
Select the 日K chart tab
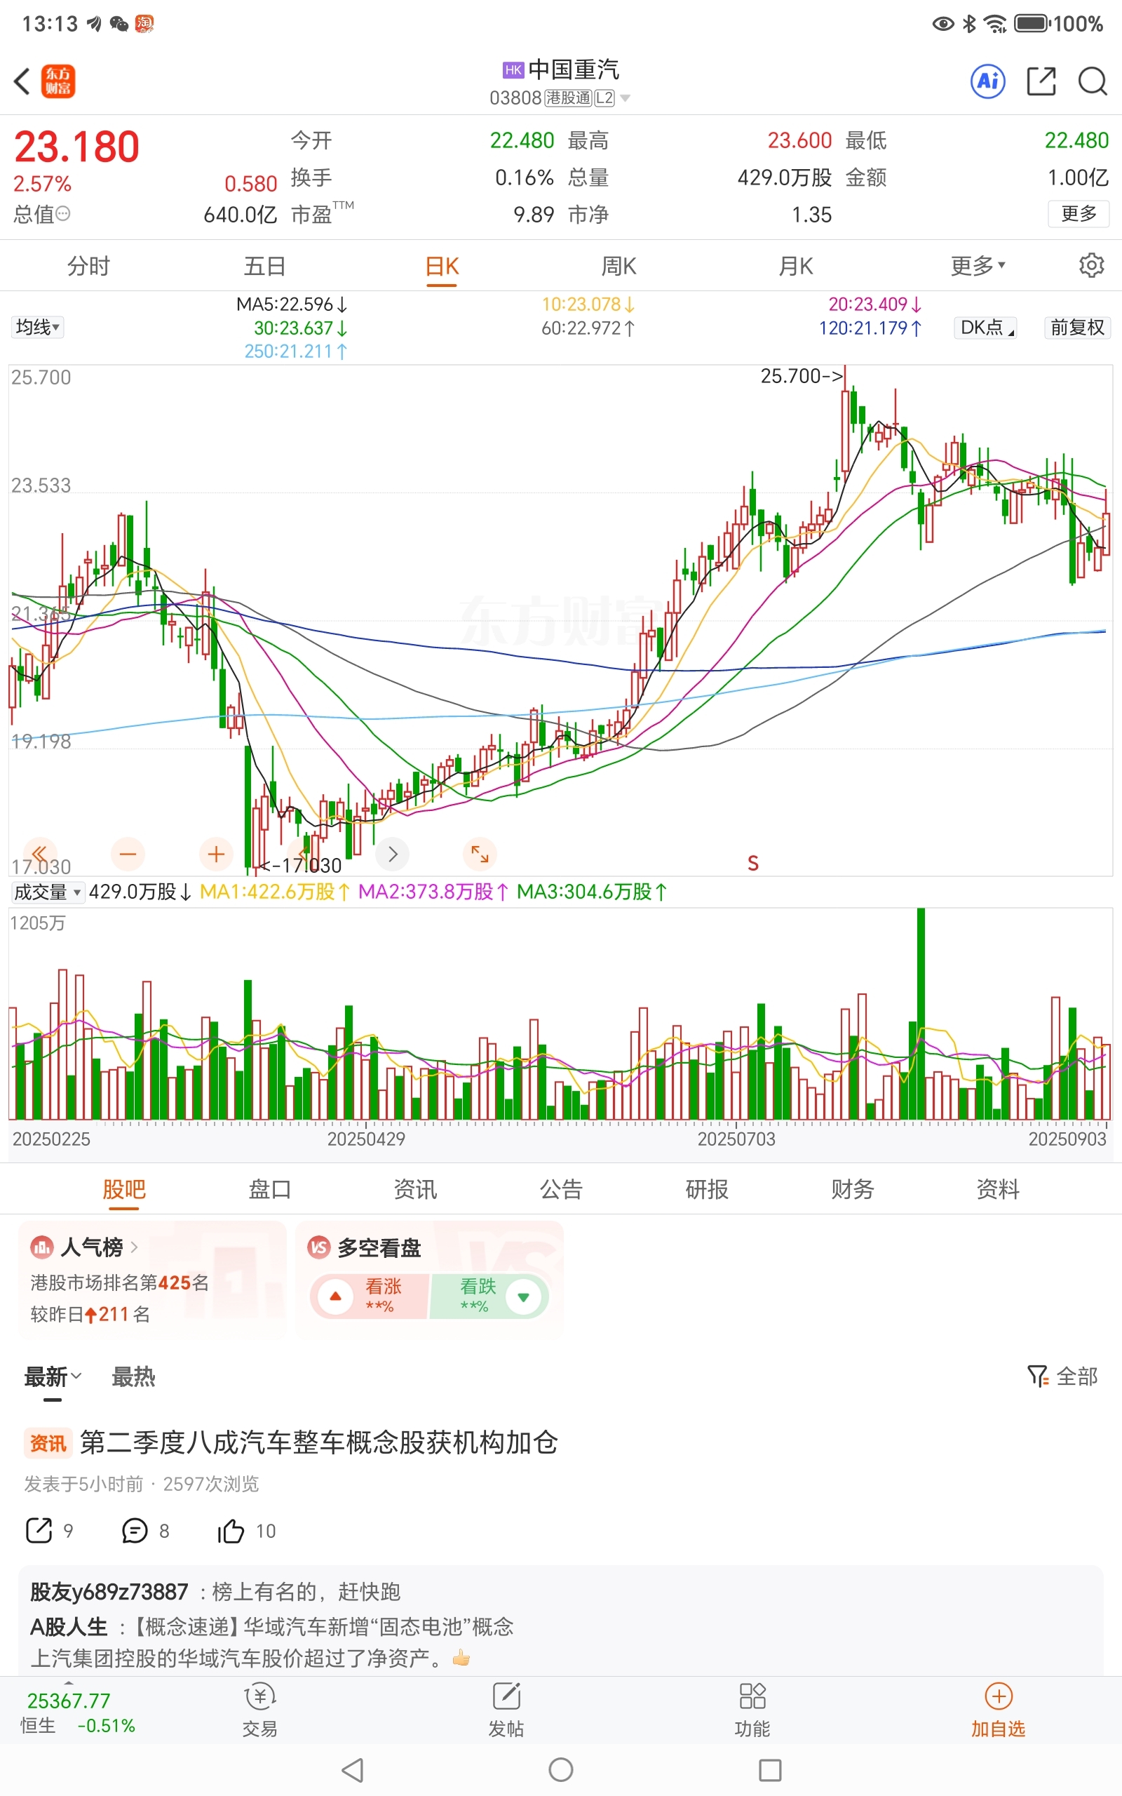(442, 265)
